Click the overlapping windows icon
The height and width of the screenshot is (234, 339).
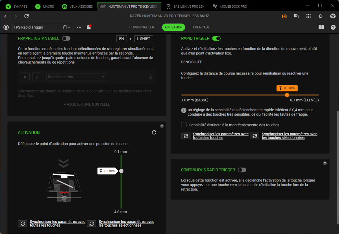pyautogui.click(x=296, y=16)
